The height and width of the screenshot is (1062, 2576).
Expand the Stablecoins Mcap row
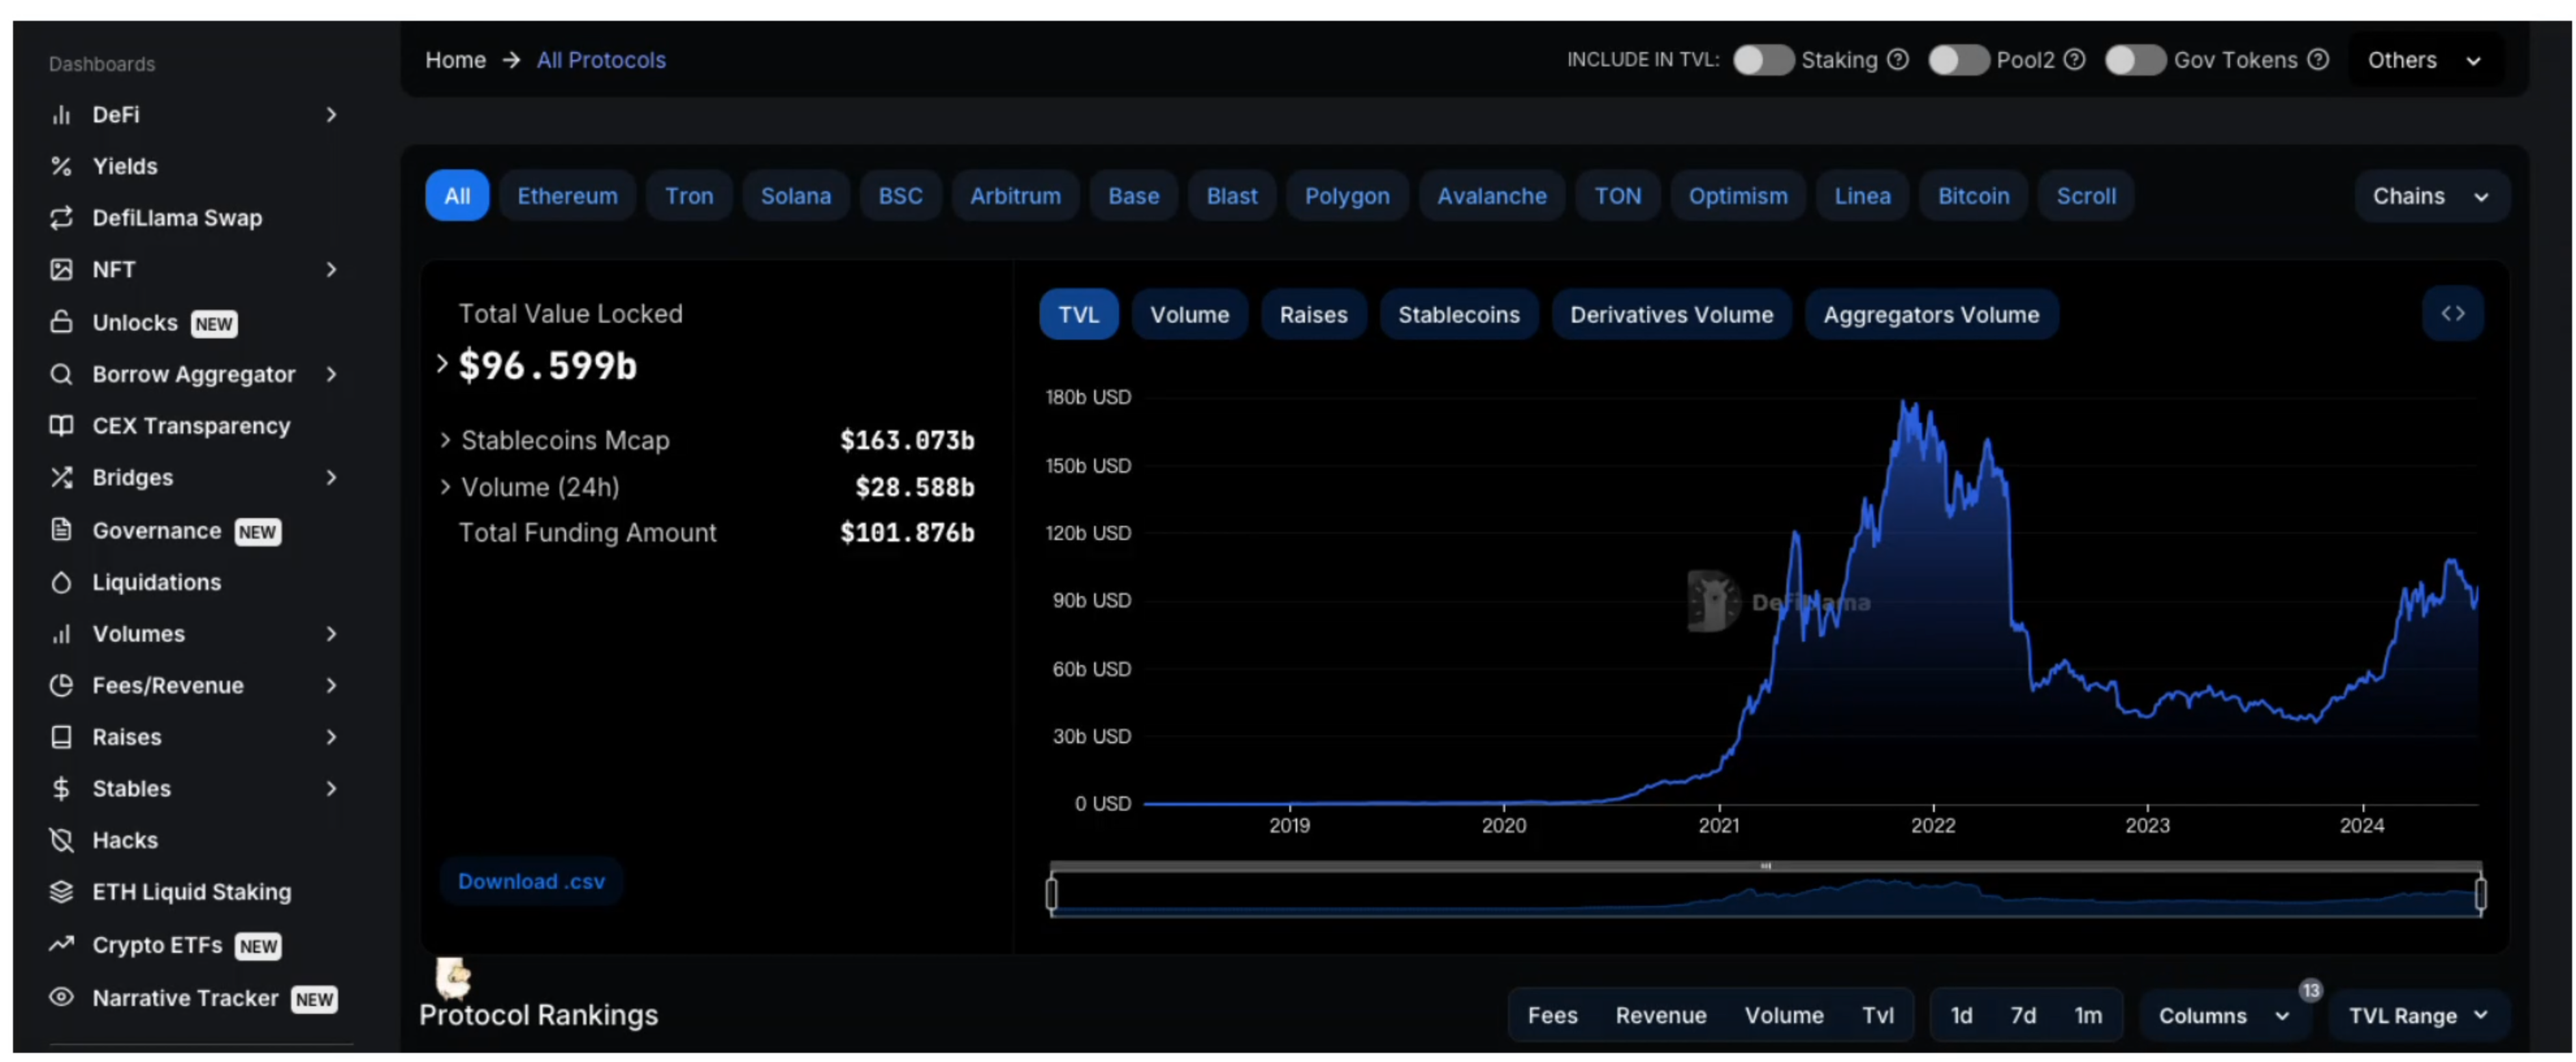click(x=445, y=440)
